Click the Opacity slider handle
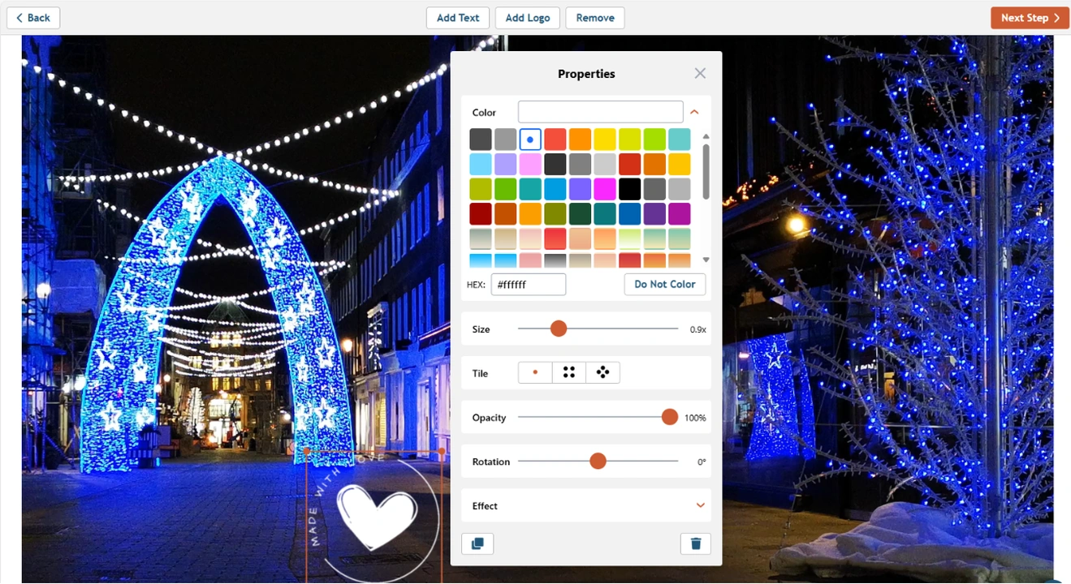The height and width of the screenshot is (584, 1071). click(669, 417)
